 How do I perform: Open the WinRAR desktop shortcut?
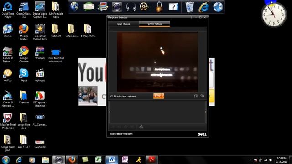(x=40, y=53)
